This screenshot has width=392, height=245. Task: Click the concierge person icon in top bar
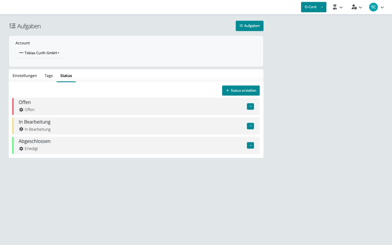pos(335,7)
